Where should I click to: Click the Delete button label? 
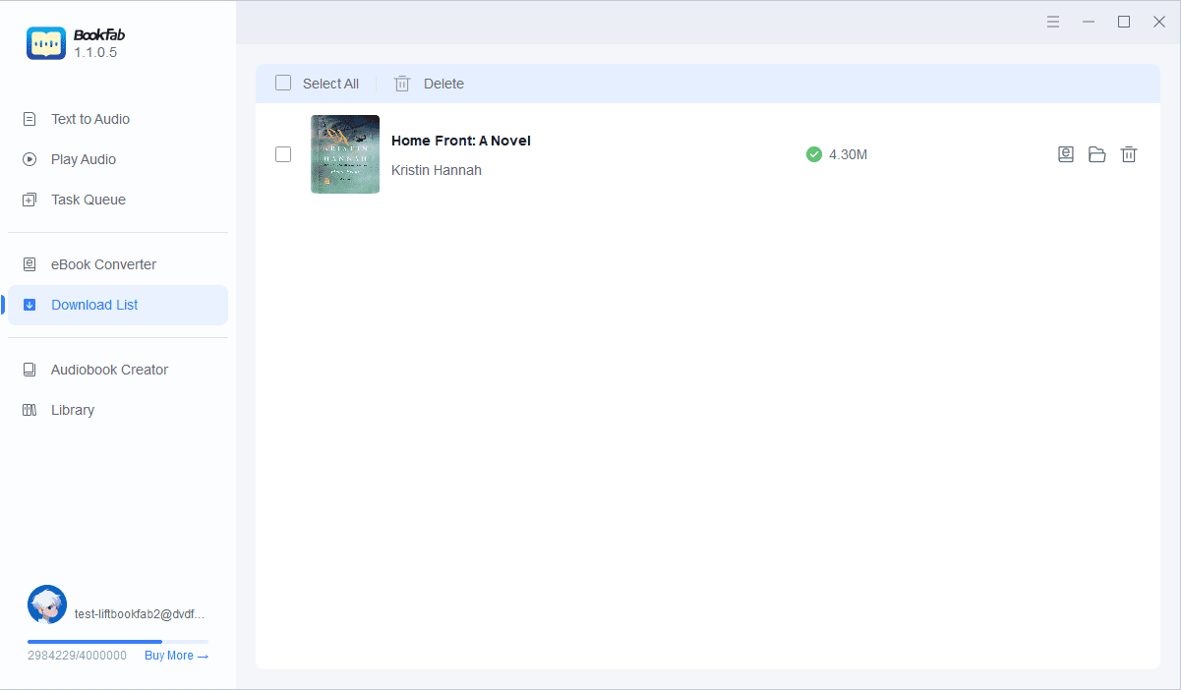pyautogui.click(x=443, y=84)
